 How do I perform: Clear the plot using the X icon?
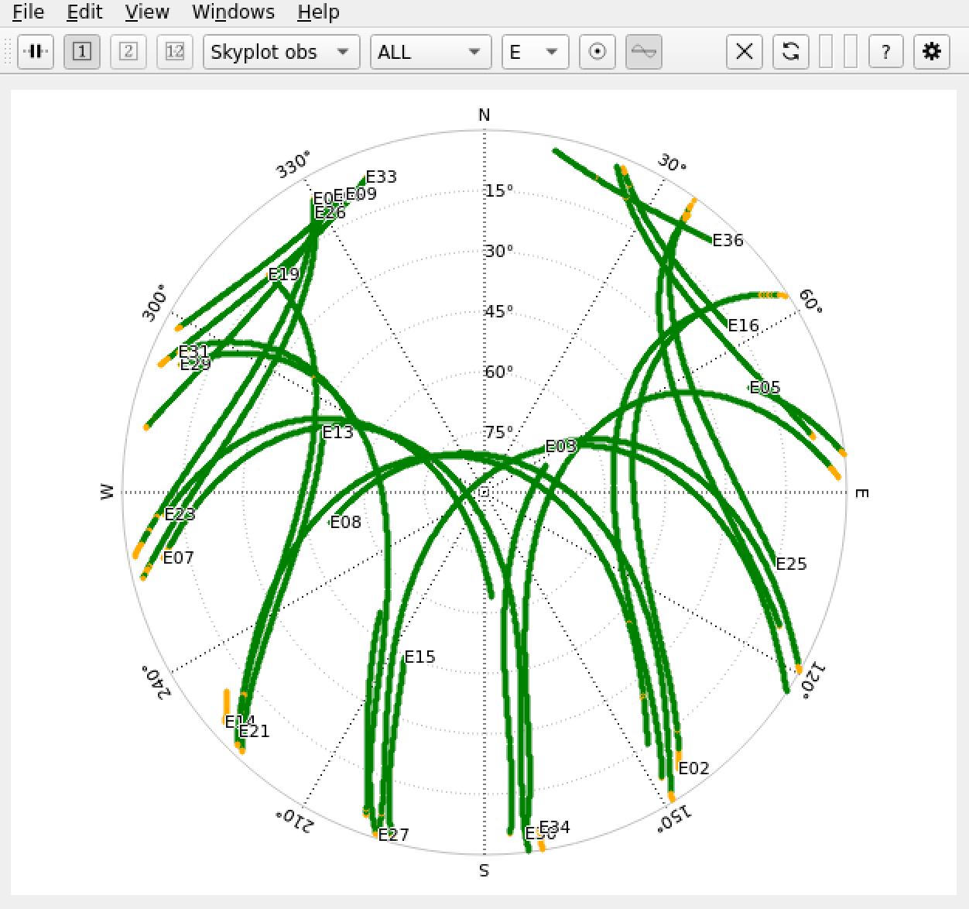[x=743, y=52]
